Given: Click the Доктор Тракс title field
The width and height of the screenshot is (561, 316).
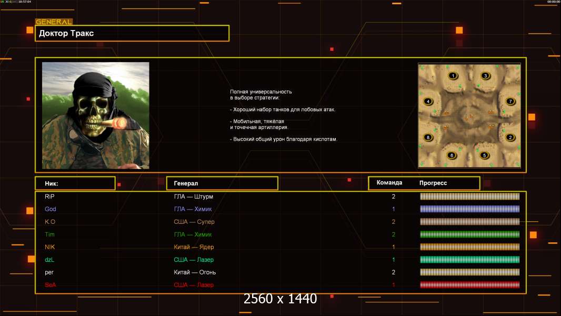Looking at the screenshot, I should point(132,33).
